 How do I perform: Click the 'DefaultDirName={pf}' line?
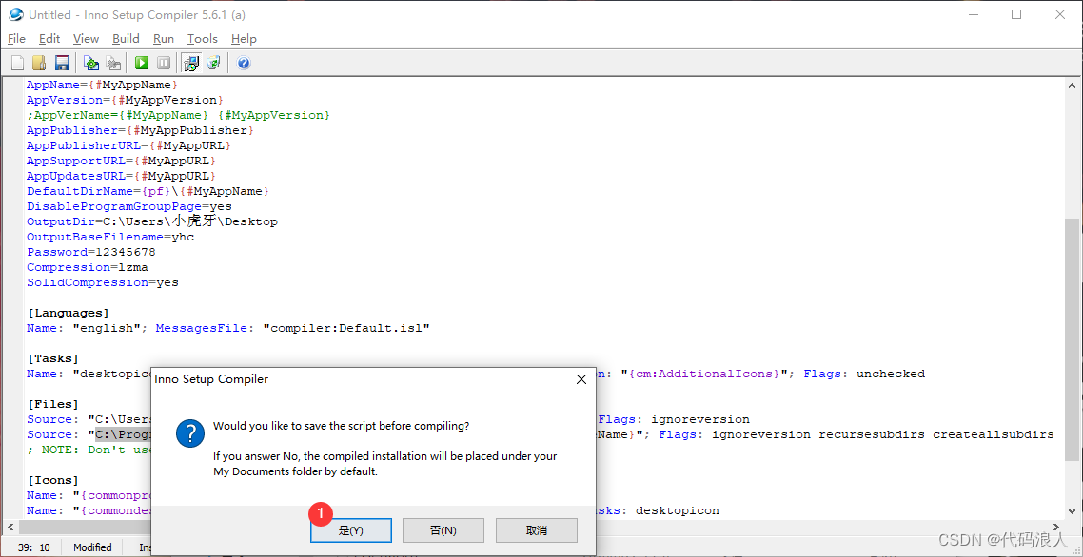click(x=148, y=191)
